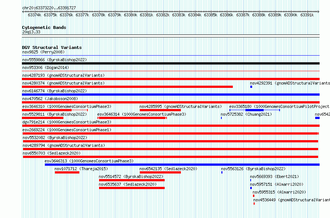Image resolution: width=330 pixels, height=218 pixels.
Task: Click the red bar under nsv4280374
Action: coord(127,87)
